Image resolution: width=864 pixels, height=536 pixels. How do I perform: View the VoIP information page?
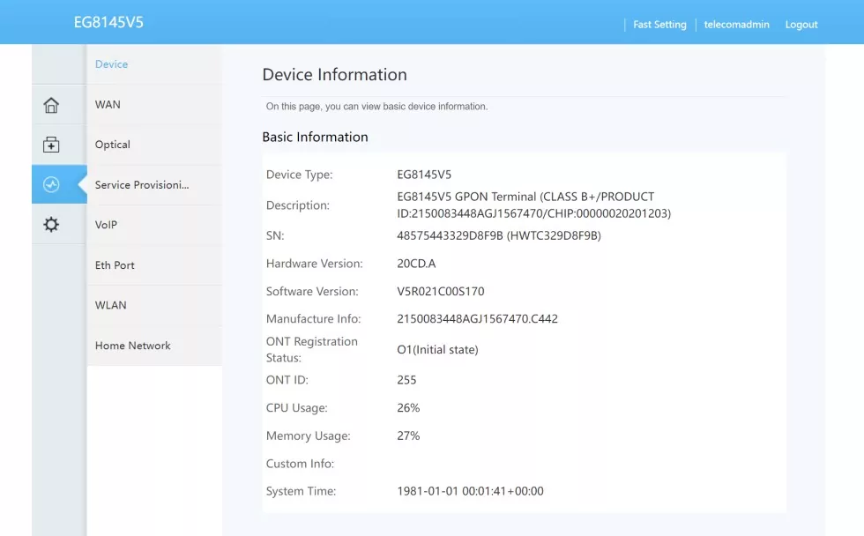[106, 225]
